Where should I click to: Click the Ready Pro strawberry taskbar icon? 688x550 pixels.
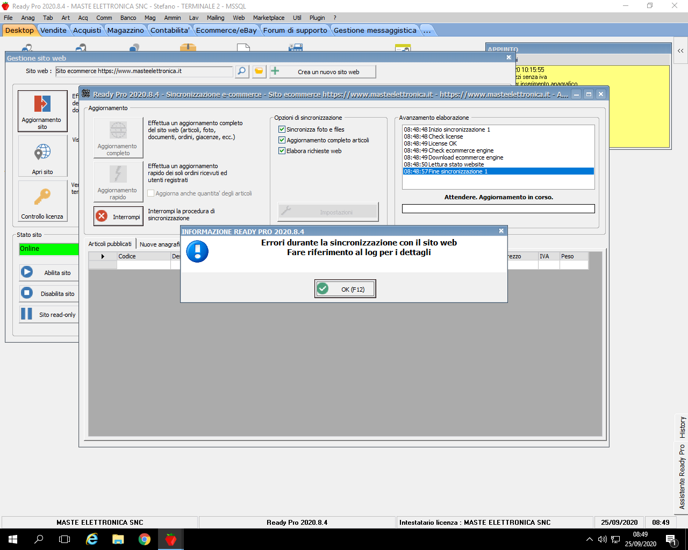click(x=171, y=539)
